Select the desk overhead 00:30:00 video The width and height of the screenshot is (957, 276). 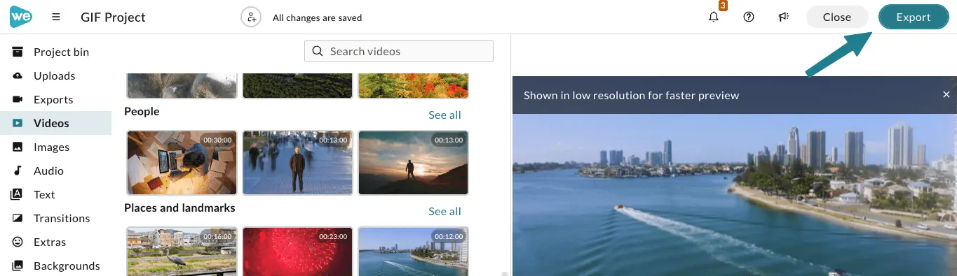tap(182, 162)
